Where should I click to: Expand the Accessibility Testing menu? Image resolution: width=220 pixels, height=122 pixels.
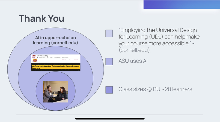(58, 58)
